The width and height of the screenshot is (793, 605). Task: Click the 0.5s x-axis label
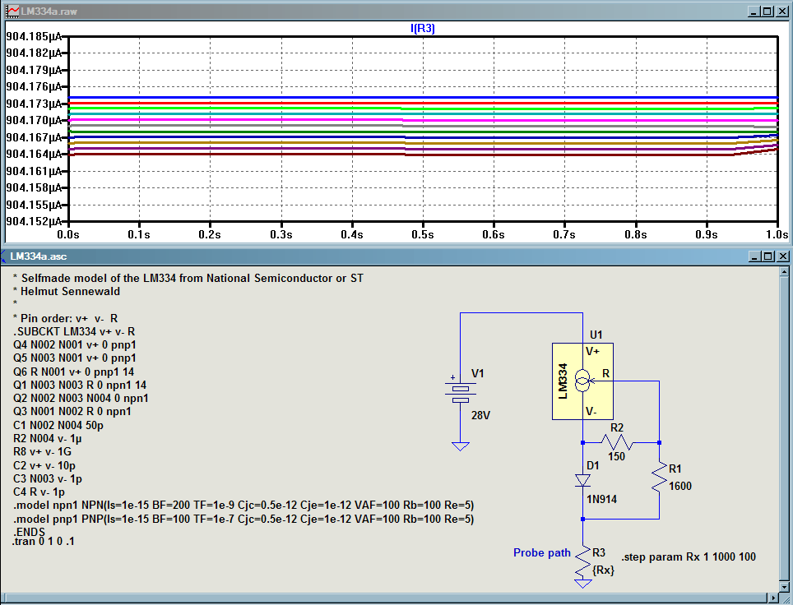pyautogui.click(x=423, y=234)
